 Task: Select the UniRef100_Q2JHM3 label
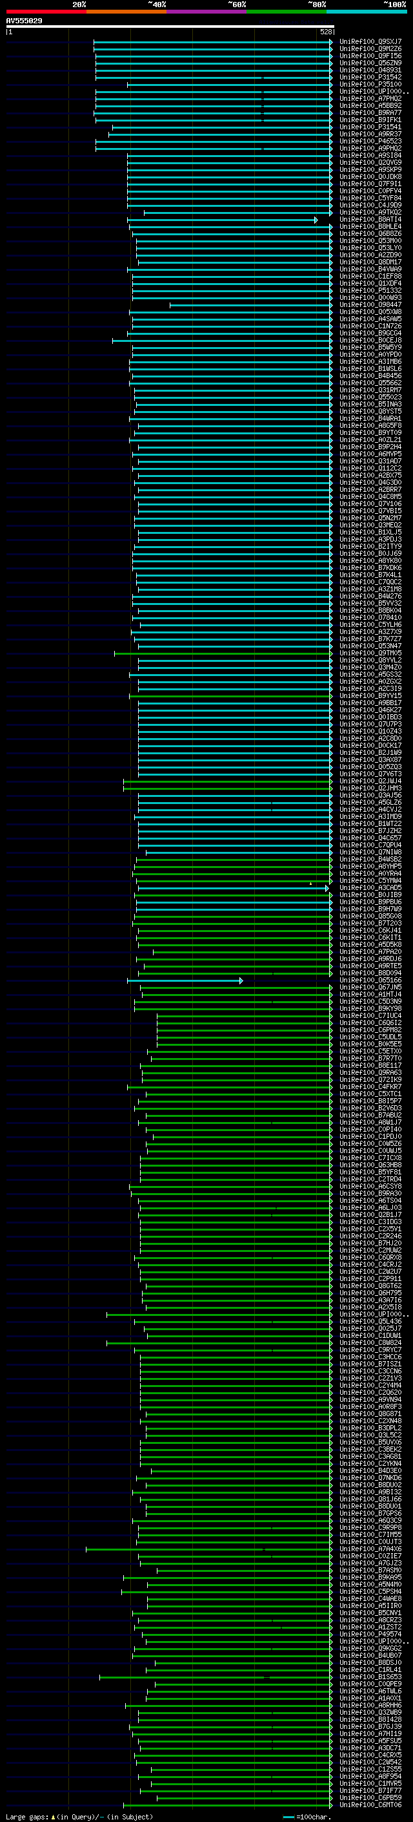tap(370, 788)
